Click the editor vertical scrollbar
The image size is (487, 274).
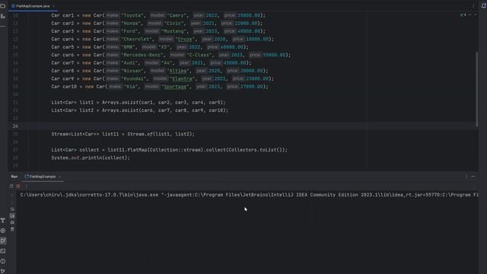point(477,88)
